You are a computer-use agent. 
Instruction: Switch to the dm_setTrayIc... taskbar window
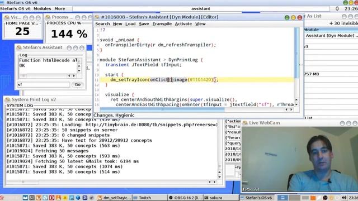[x=114, y=198]
